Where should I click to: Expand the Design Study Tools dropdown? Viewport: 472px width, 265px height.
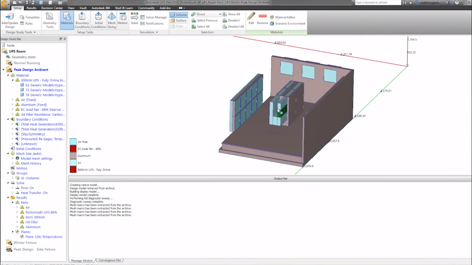click(21, 32)
